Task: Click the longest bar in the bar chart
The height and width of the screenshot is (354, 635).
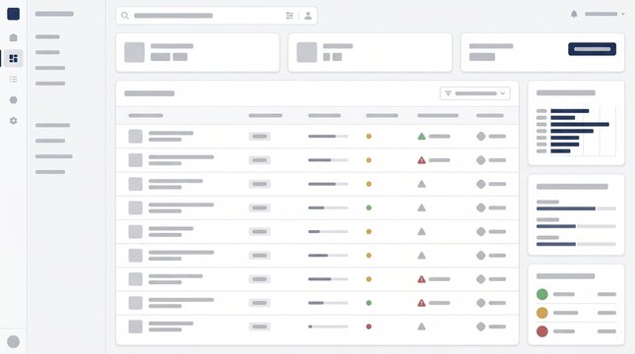Action: coord(580,124)
